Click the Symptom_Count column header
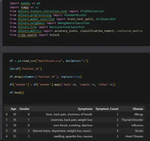Viewport: 150px width, 141px height. pos(107,109)
